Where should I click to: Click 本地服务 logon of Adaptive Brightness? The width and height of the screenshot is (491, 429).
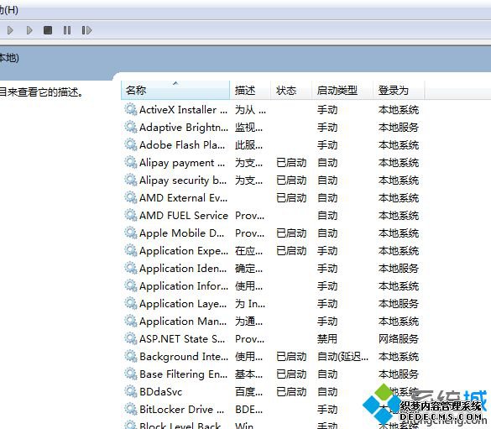(399, 128)
